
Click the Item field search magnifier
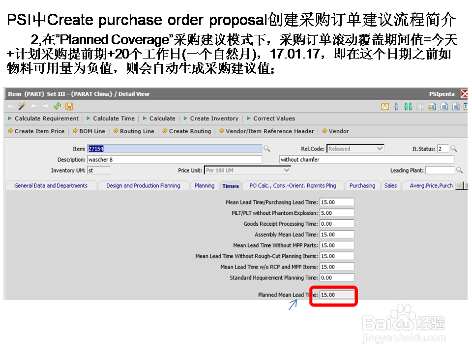(x=266, y=148)
